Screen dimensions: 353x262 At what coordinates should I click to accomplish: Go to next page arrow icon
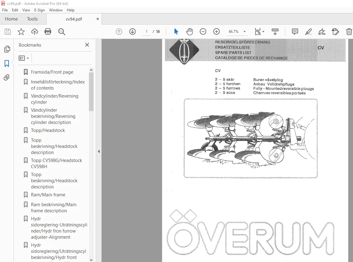132,32
